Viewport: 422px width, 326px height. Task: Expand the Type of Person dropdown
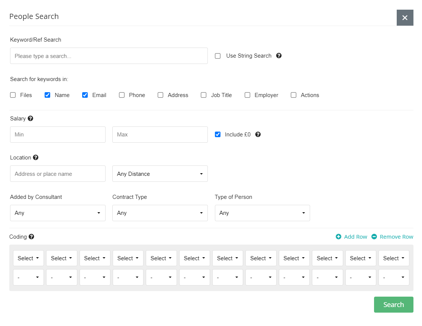pyautogui.click(x=262, y=213)
